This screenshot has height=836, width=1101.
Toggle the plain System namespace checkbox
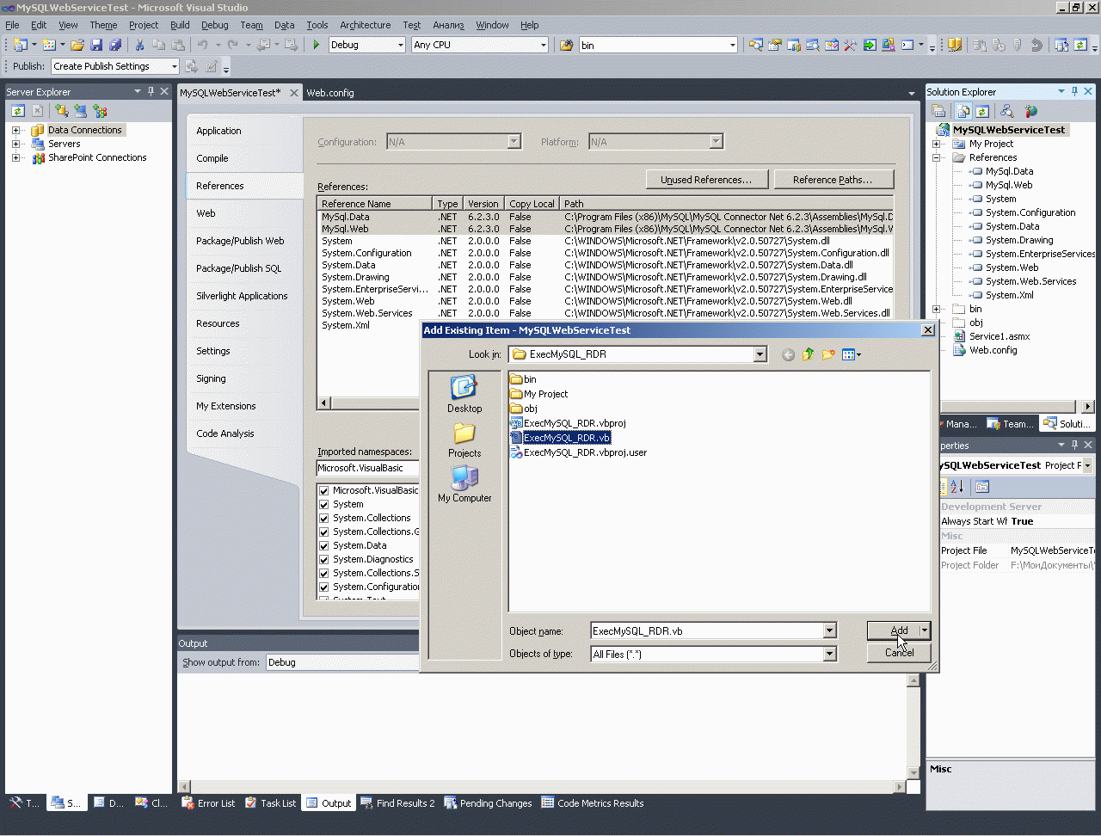(324, 504)
